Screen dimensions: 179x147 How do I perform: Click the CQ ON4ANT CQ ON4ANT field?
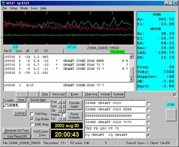[115, 135]
